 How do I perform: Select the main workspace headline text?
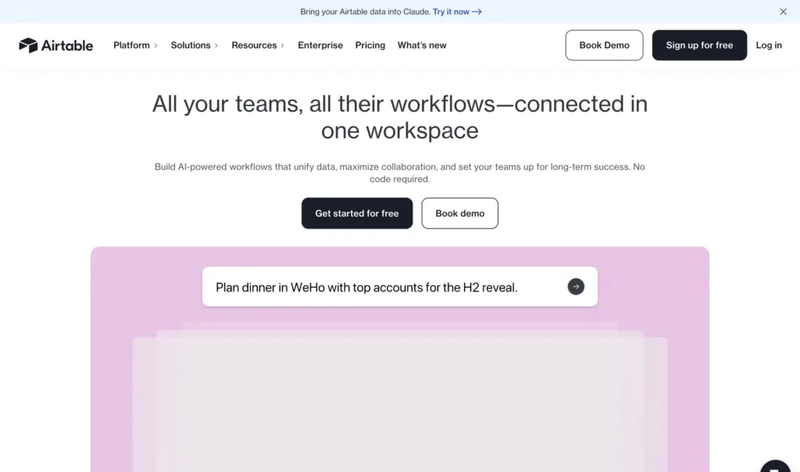pos(399,117)
